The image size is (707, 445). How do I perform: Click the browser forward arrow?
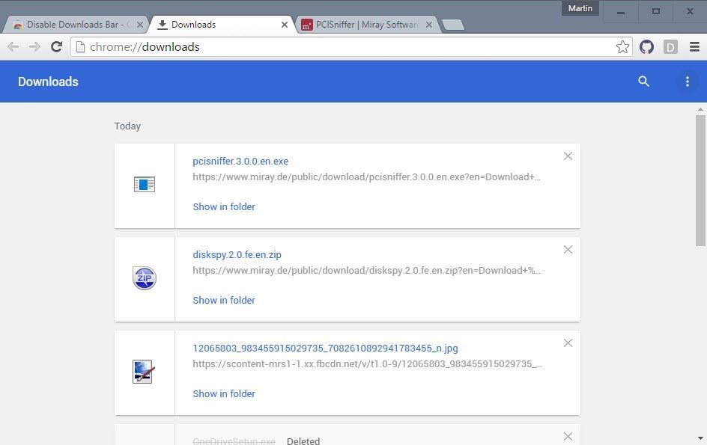click(34, 47)
